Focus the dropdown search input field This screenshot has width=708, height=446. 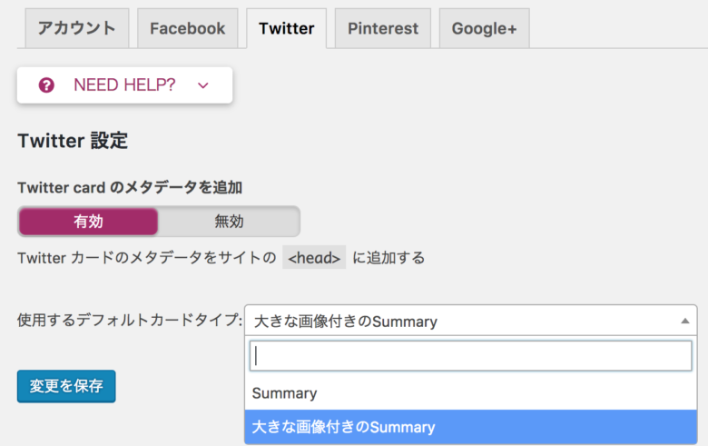(x=471, y=356)
